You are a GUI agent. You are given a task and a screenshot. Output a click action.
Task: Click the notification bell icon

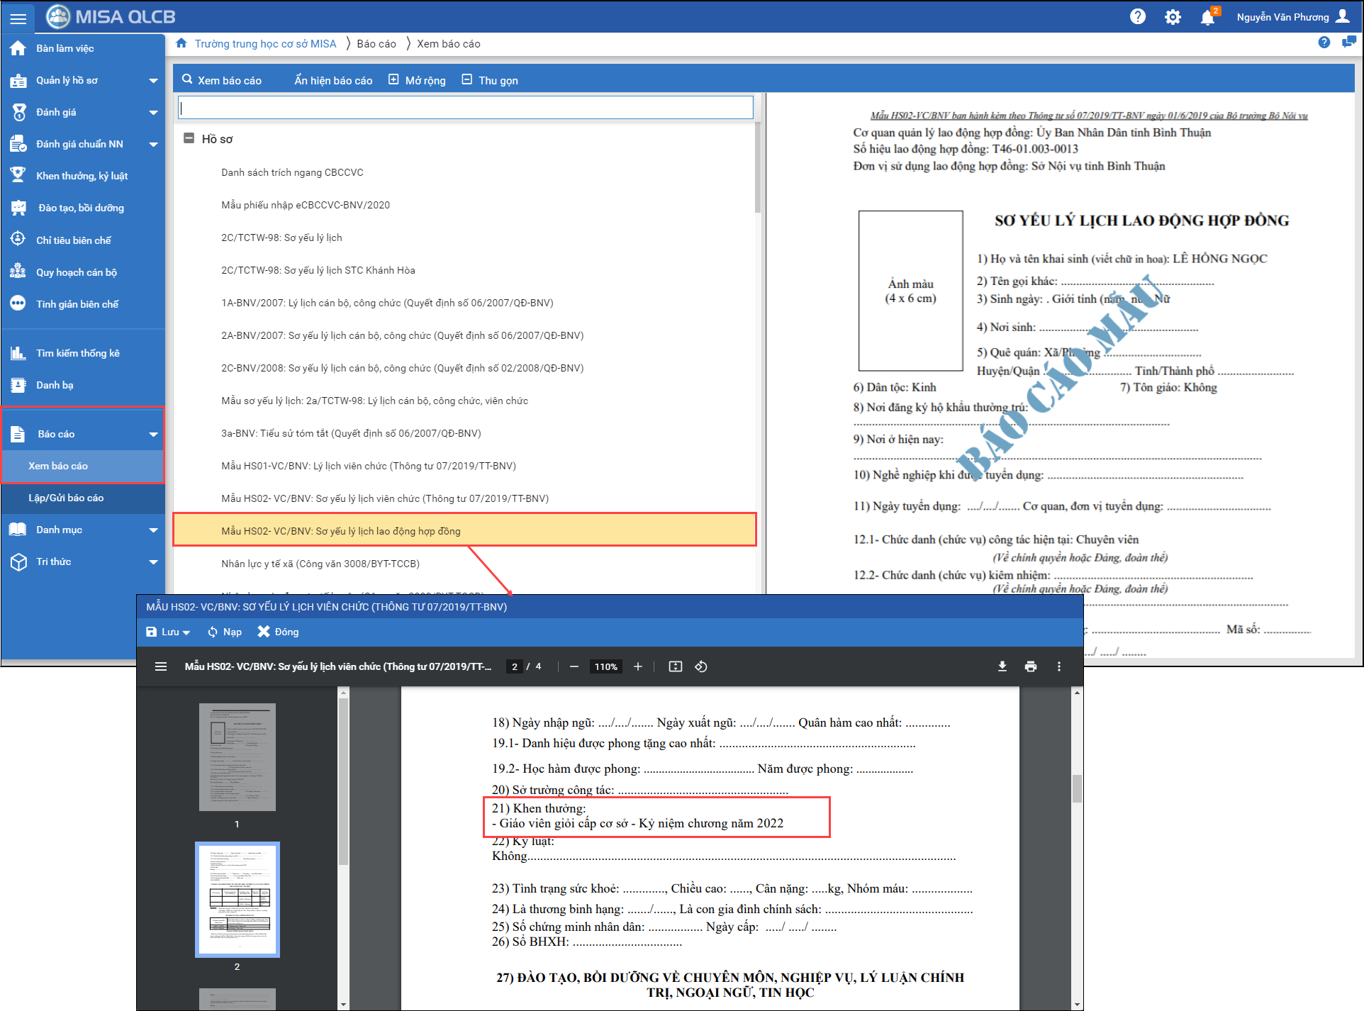pos(1207,17)
